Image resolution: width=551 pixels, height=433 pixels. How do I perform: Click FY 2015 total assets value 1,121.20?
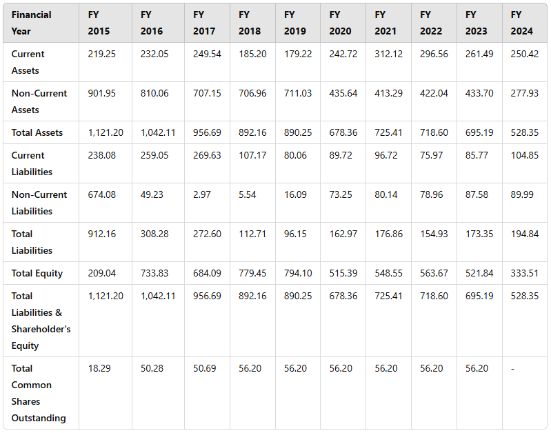point(106,132)
